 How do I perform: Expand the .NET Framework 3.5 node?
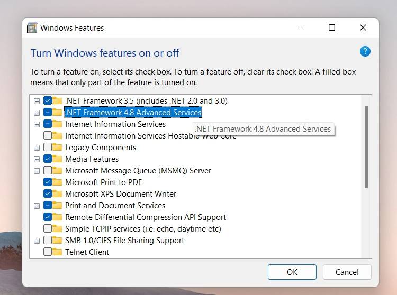click(37, 101)
